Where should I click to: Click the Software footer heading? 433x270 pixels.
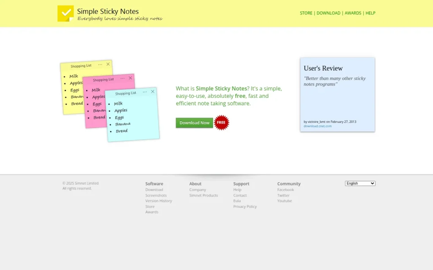154,184
